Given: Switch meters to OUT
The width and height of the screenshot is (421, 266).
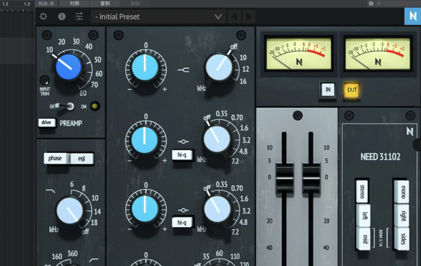Looking at the screenshot, I should pos(352,90).
